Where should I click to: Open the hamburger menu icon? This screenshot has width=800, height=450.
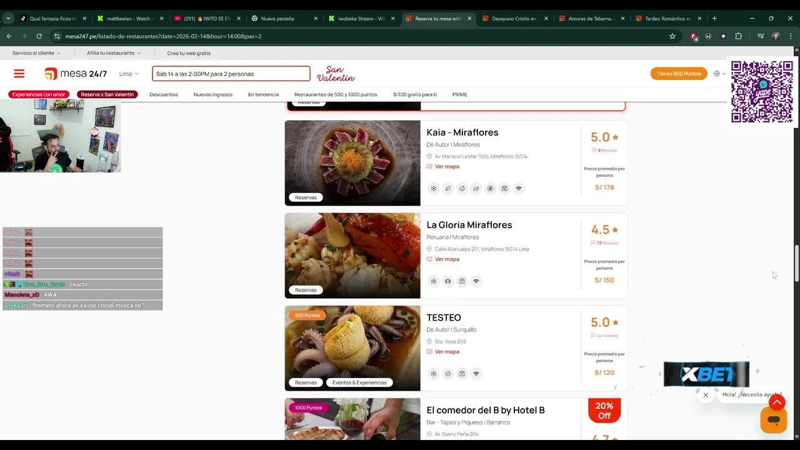click(19, 74)
